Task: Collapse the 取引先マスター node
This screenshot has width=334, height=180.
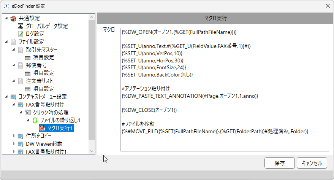Action: [x=14, y=50]
